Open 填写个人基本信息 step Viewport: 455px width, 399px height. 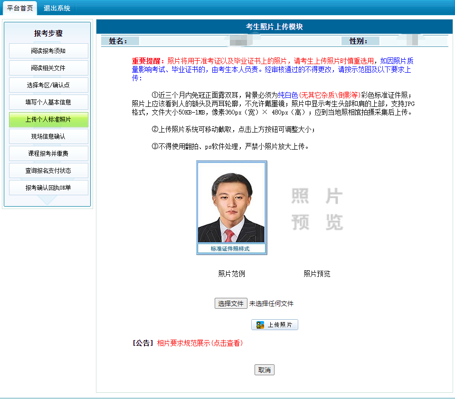(x=48, y=102)
